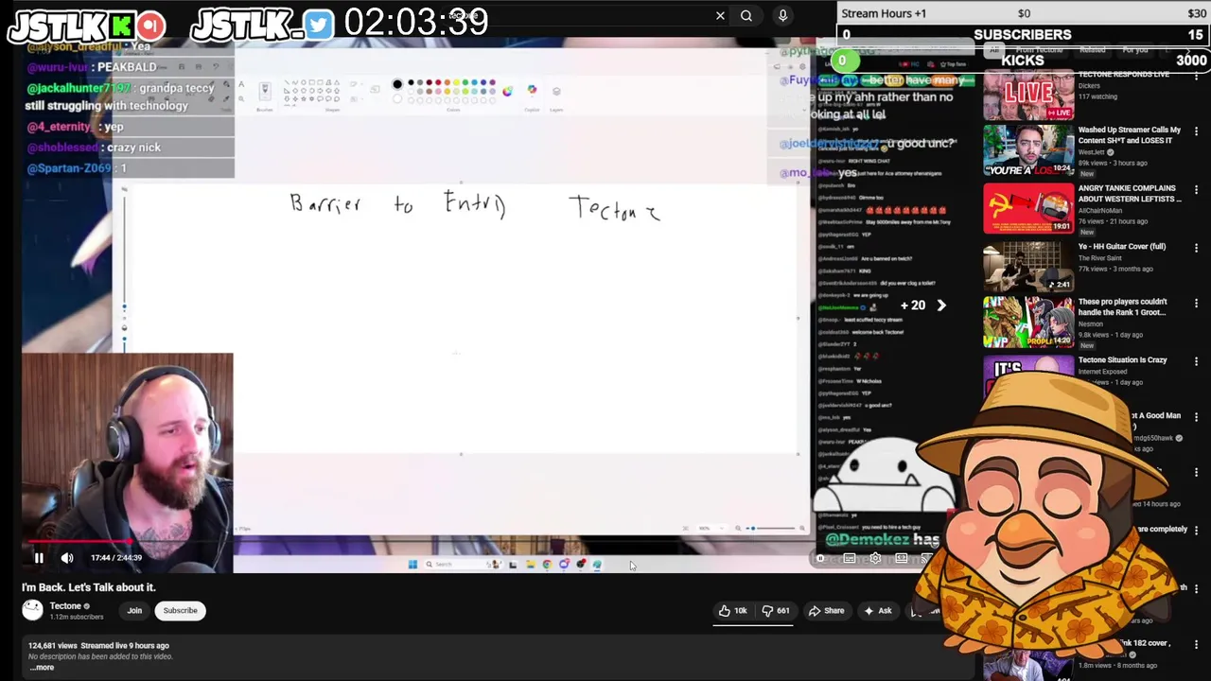
Task: Click the Windows Start button in the streamed taskbar
Action: point(412,565)
